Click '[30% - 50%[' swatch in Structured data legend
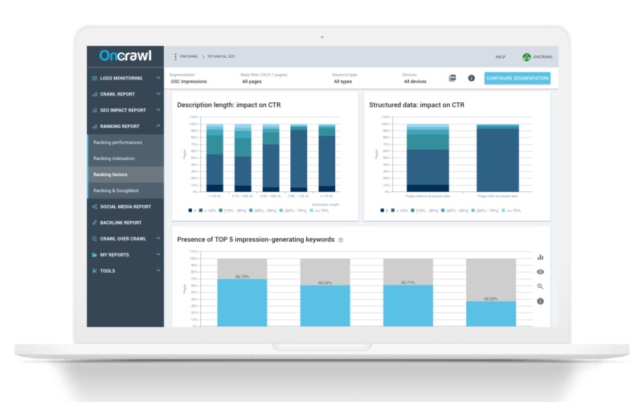Viewport: 643px width, 402px height. click(x=443, y=211)
